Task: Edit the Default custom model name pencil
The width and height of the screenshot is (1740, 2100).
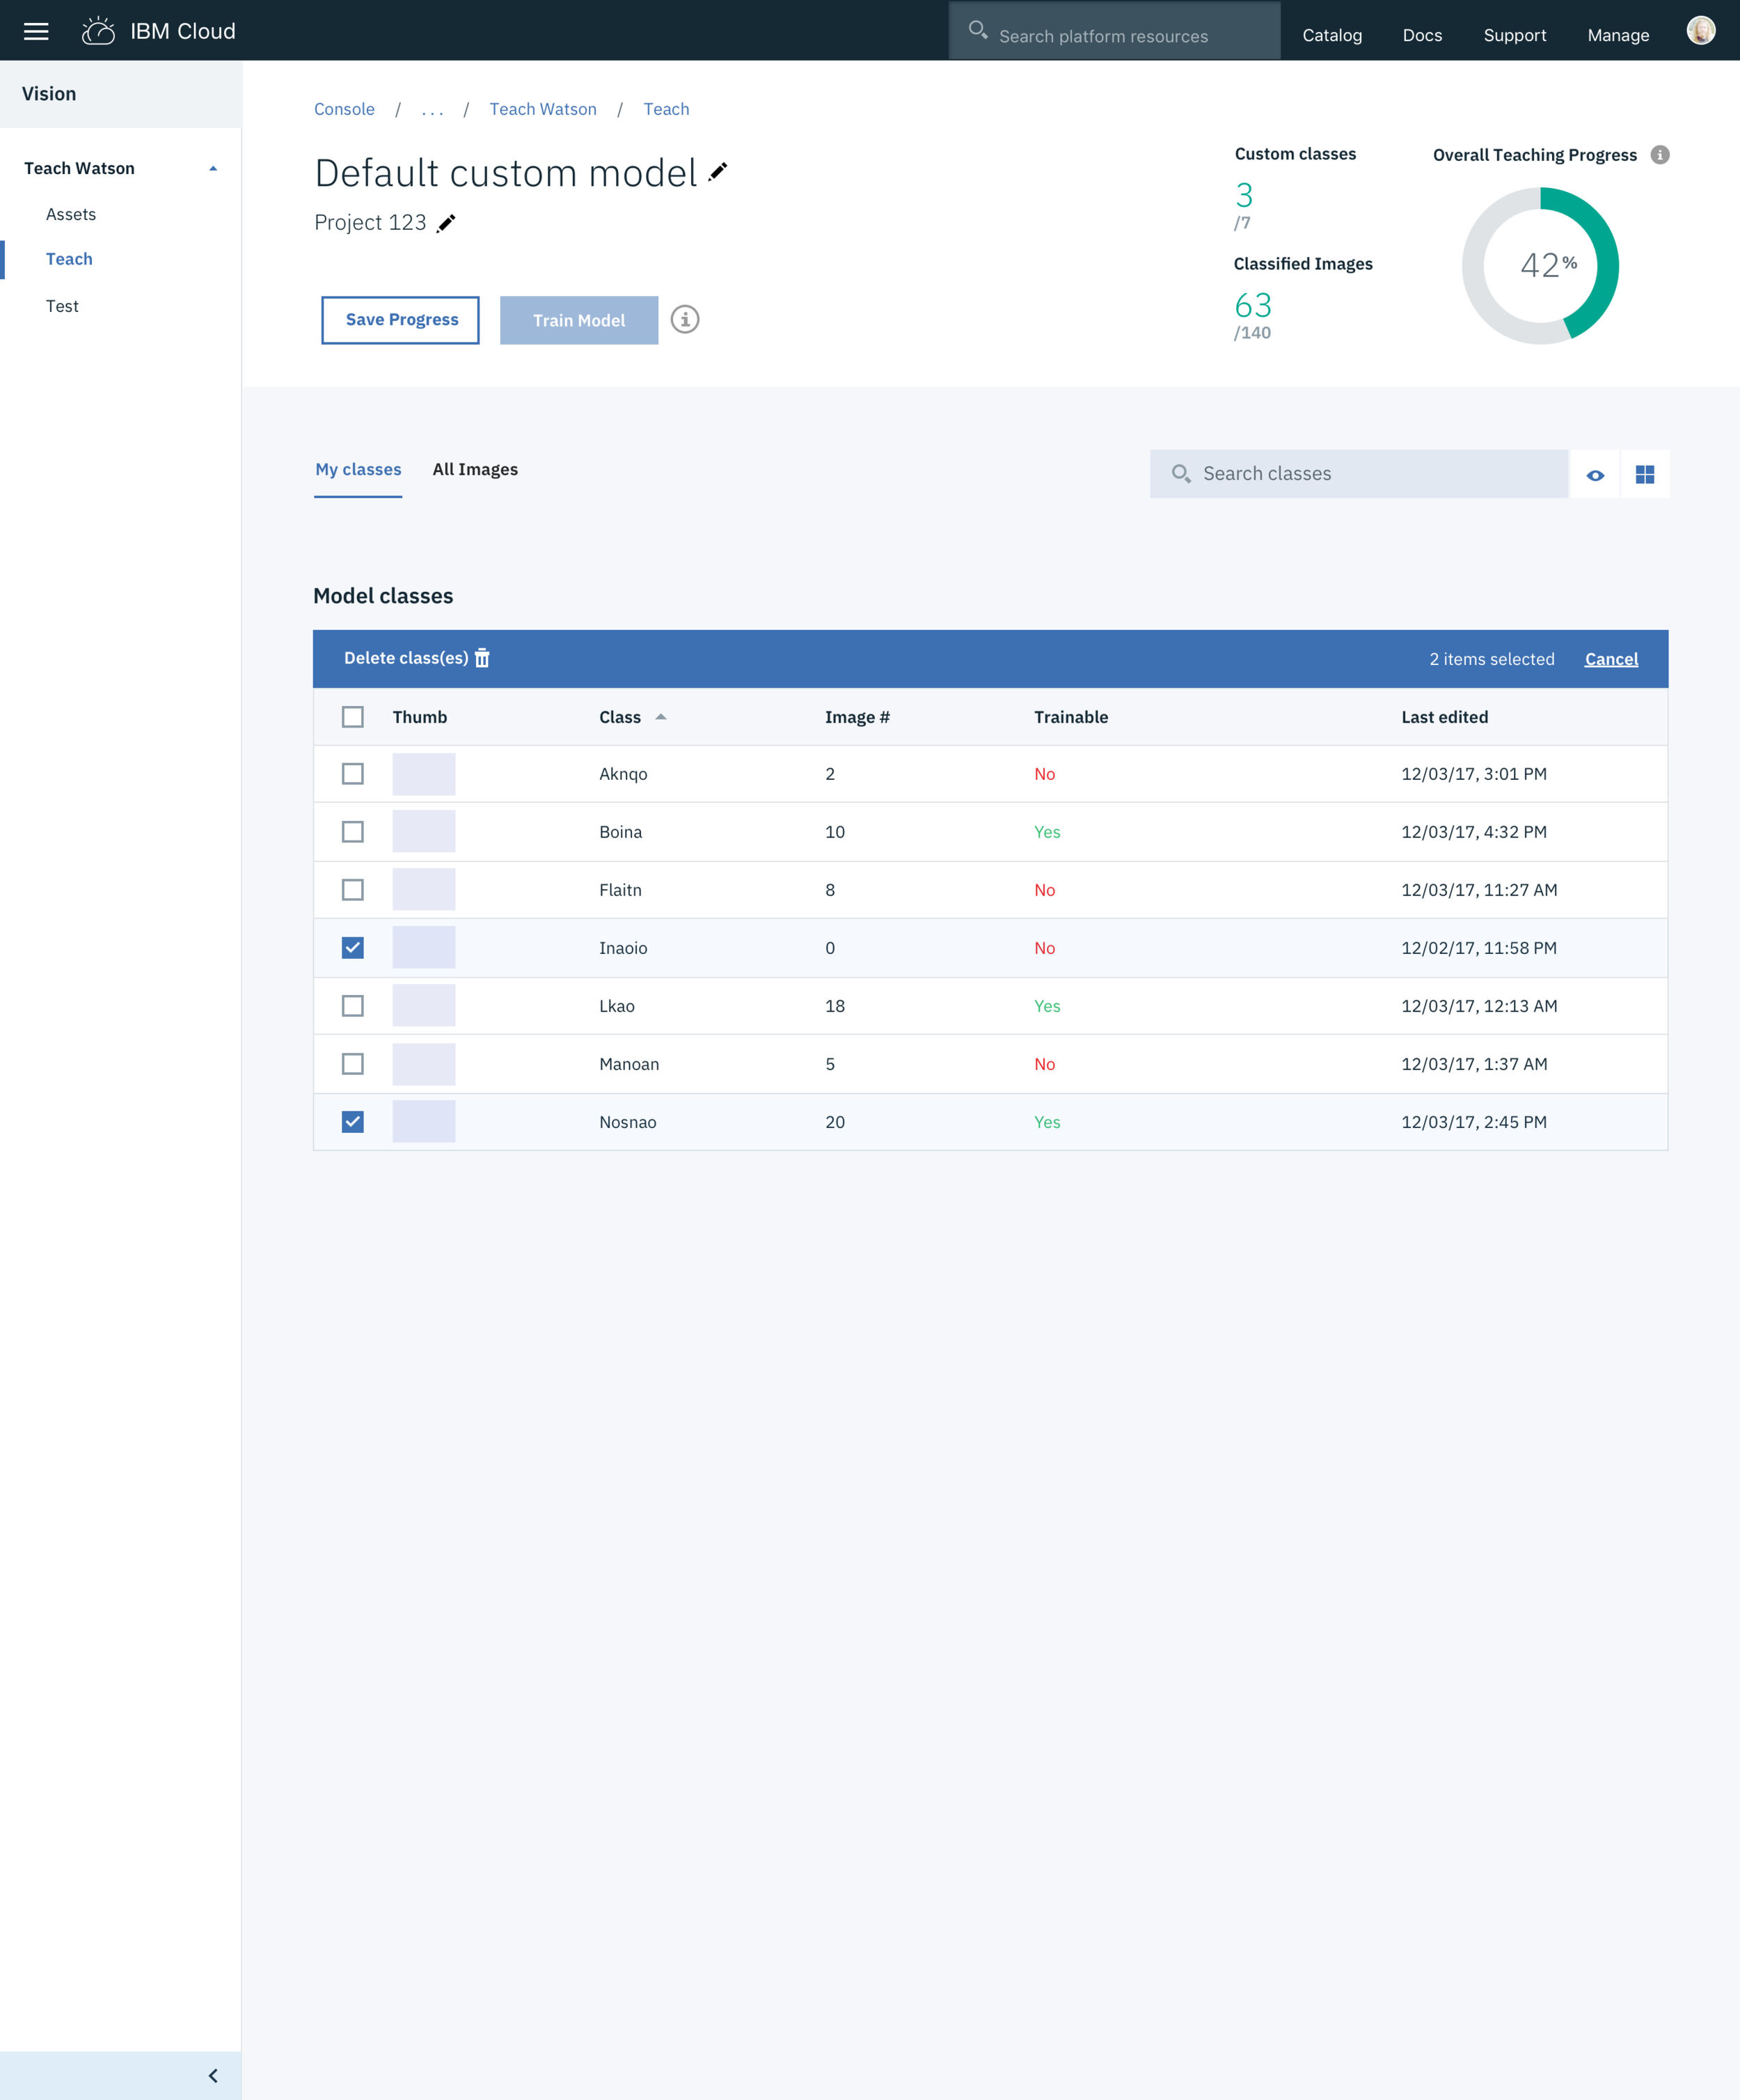Action: pos(718,172)
